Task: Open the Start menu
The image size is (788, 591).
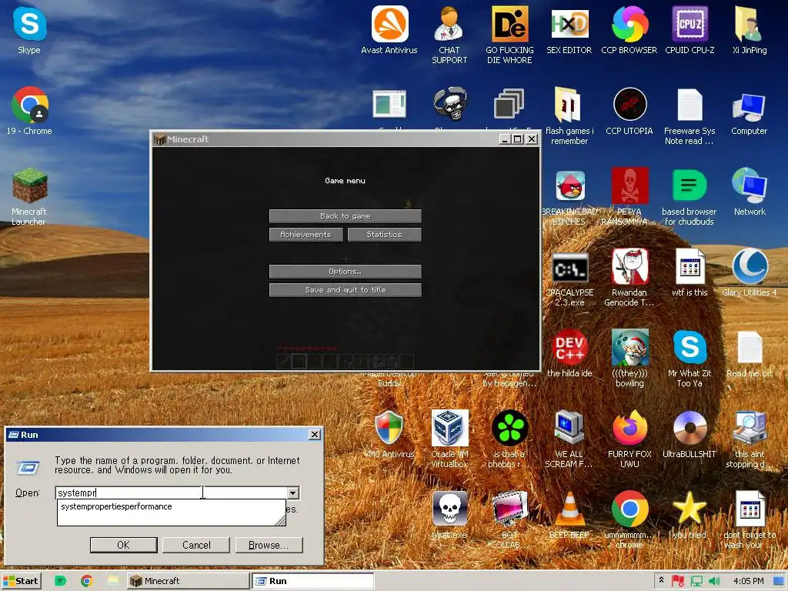Action: click(x=21, y=581)
